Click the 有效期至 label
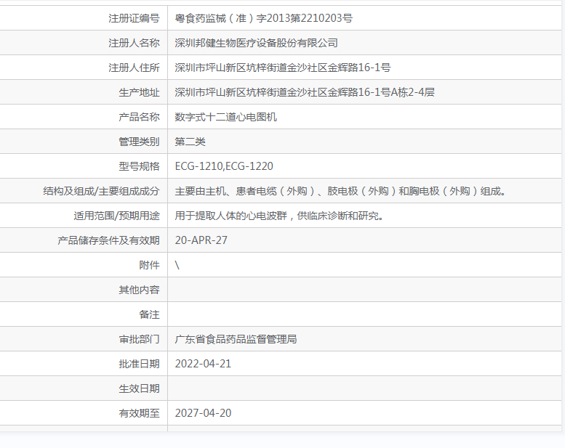The image size is (565, 448). click(x=139, y=413)
